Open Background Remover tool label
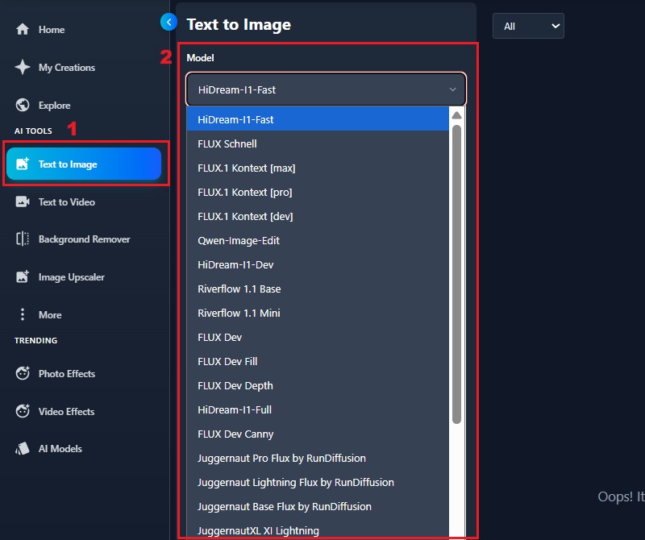645x540 pixels. click(85, 239)
